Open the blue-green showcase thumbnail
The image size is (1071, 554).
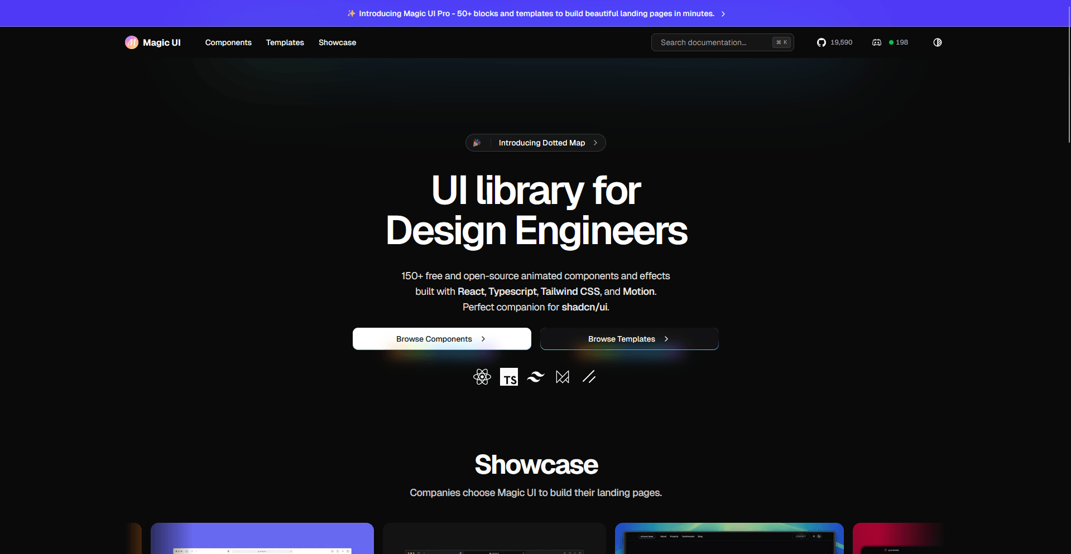(729, 538)
